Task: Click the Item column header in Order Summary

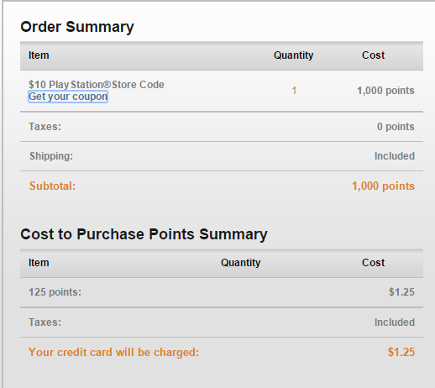Action: (39, 55)
